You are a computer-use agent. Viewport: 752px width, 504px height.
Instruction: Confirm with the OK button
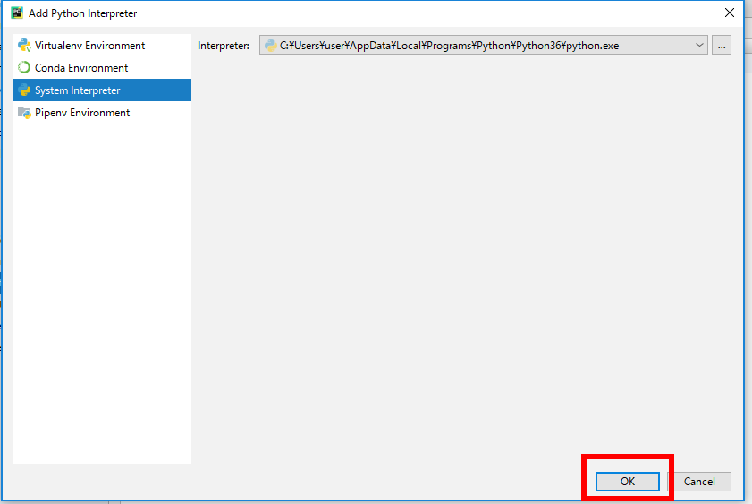[x=628, y=482]
